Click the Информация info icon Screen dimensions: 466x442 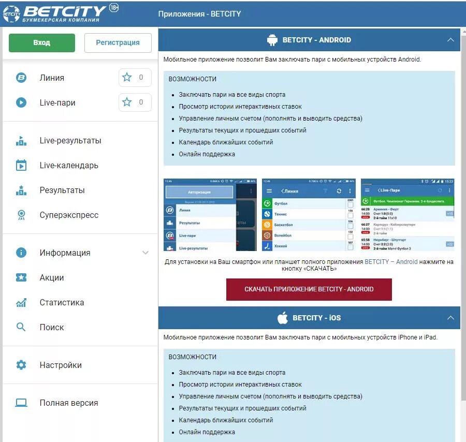pos(21,253)
